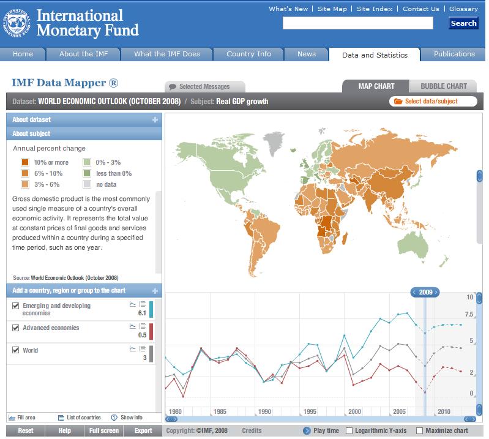Open the News navigation tab

click(306, 54)
